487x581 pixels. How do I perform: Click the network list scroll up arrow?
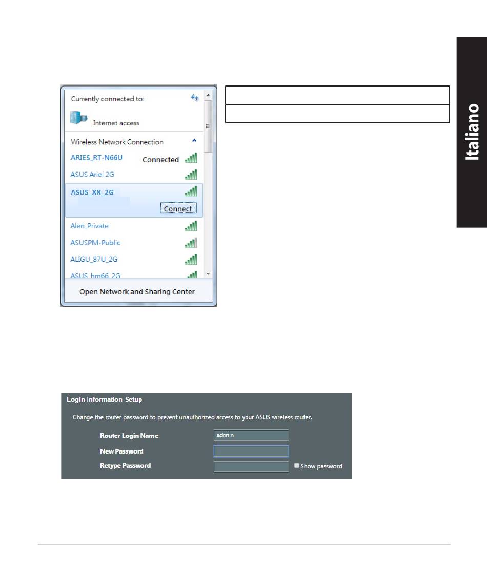point(208,95)
